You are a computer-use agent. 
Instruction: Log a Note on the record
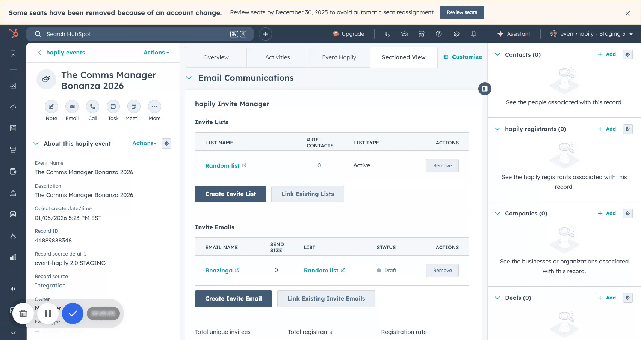tap(51, 107)
